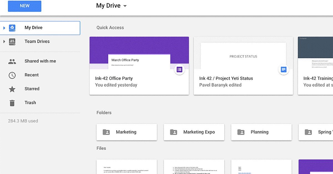Viewport: 333px width, 174px height.
Task: Open Team Drives in the sidebar
Action: 40,41
